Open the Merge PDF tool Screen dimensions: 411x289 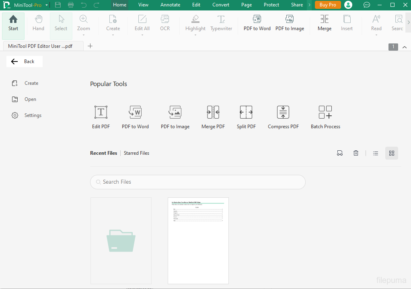(213, 112)
